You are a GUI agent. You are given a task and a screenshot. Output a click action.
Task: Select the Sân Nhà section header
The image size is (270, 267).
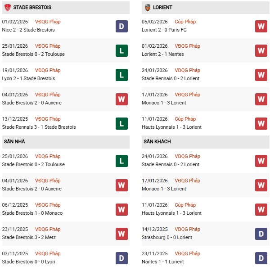click(13, 142)
